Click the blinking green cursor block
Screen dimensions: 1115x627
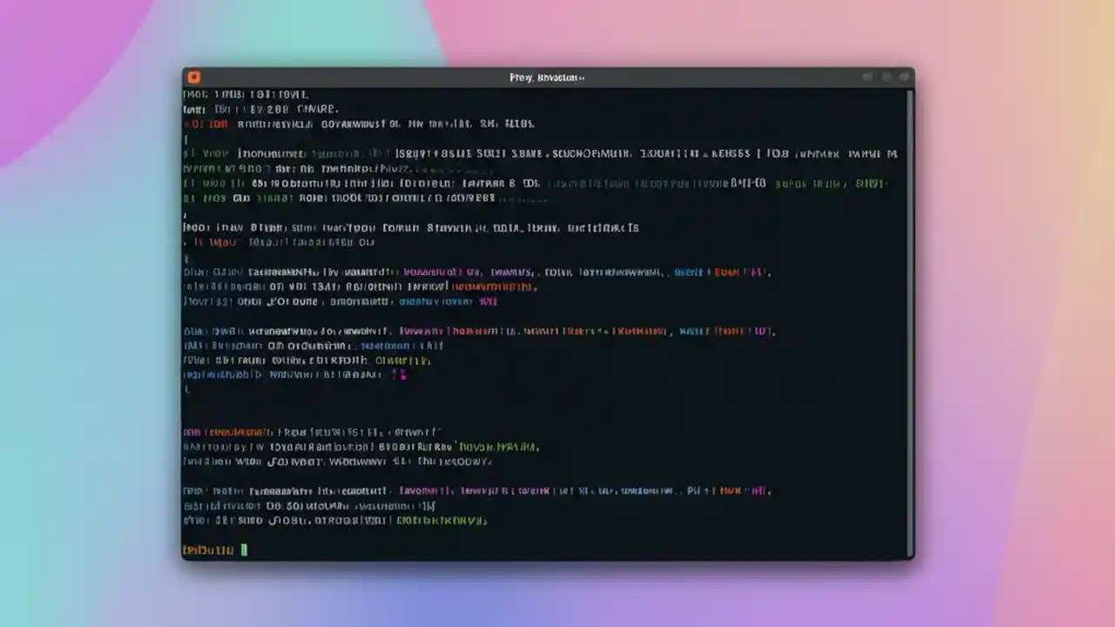coord(245,549)
